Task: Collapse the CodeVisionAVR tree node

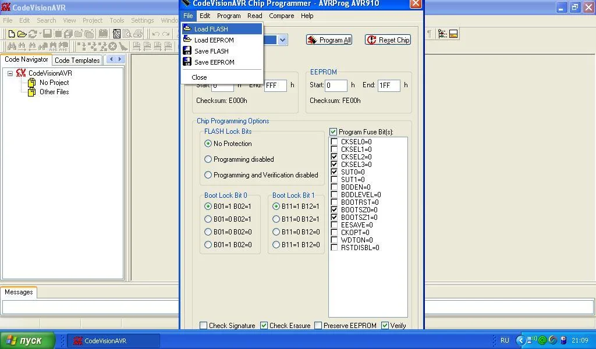Action: pyautogui.click(x=10, y=73)
